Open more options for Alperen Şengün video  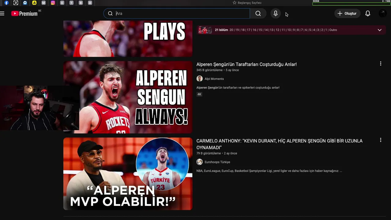click(x=381, y=64)
